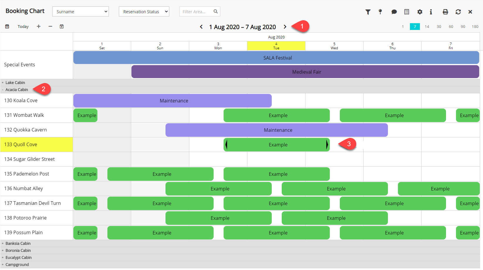Click 132 Quokka Cavern row label
Image resolution: width=483 pixels, height=270 pixels.
point(26,130)
